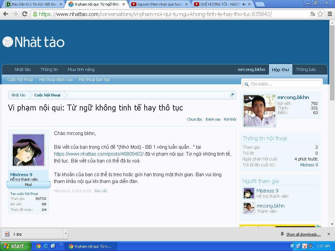
Task: Open a new tab with the new-tab button
Action: (259, 4)
